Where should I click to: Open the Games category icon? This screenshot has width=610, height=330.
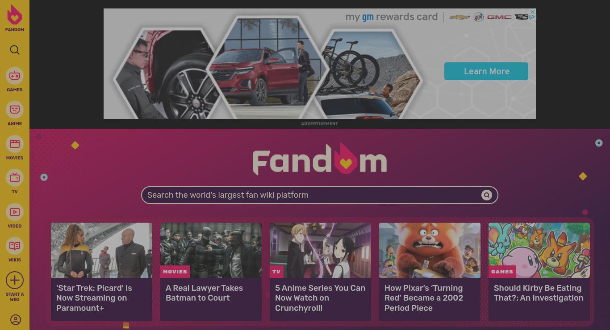point(15,76)
